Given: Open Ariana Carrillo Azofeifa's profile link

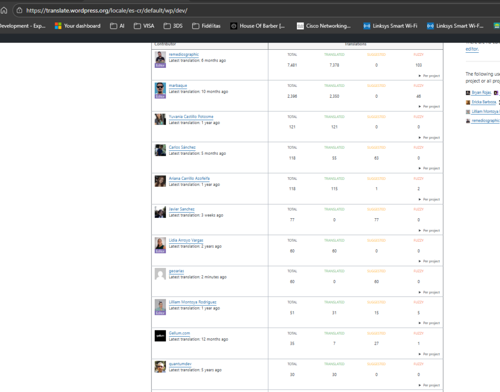Looking at the screenshot, I should tap(189, 179).
